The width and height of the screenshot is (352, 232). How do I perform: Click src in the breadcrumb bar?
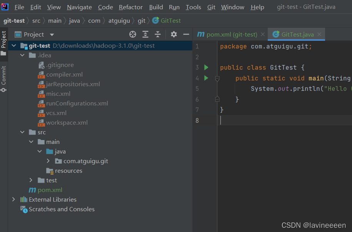(37, 21)
